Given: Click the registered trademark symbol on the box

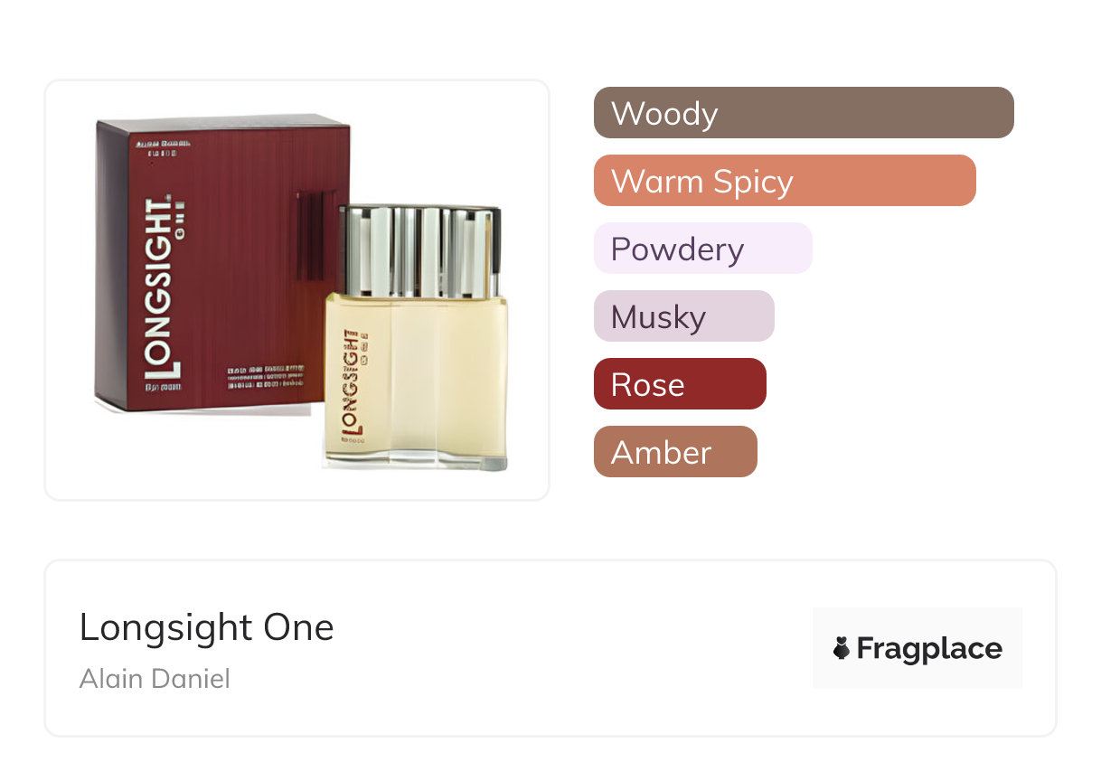Looking at the screenshot, I should point(167,195).
